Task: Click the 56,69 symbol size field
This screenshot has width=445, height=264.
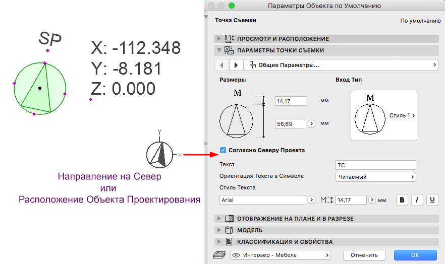Action: [290, 124]
